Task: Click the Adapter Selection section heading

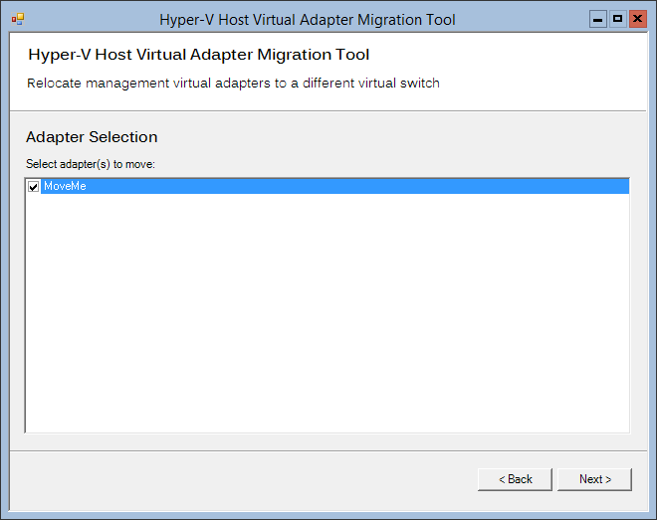Action: tap(92, 137)
